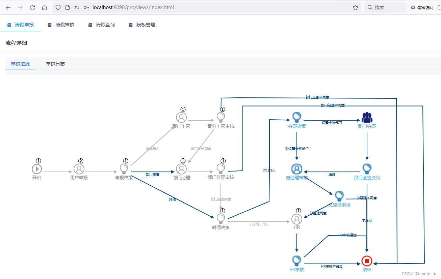
Task: Open browser home page icon
Action: tap(45, 7)
